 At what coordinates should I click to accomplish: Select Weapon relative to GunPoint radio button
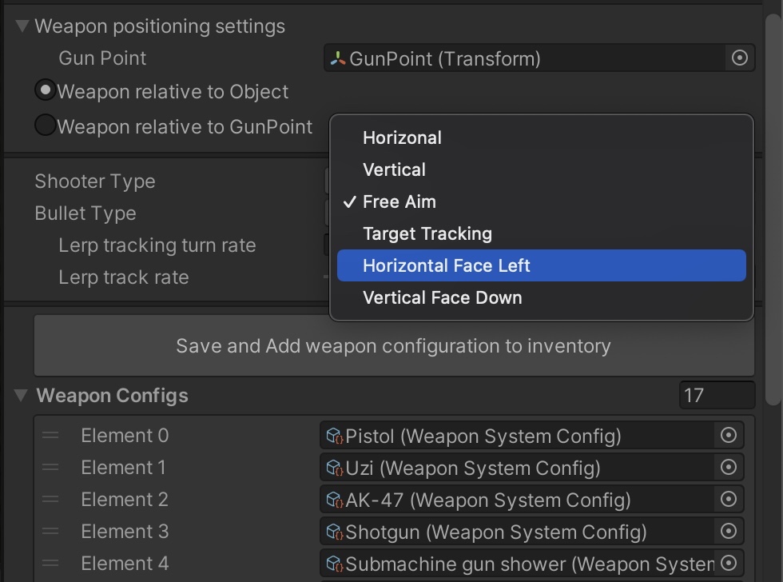(46, 126)
